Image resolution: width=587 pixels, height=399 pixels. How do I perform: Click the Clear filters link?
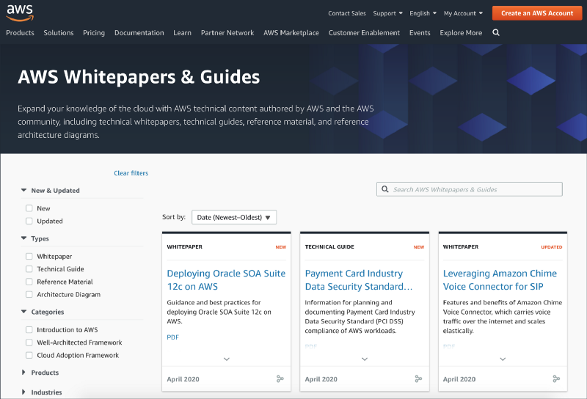click(131, 173)
